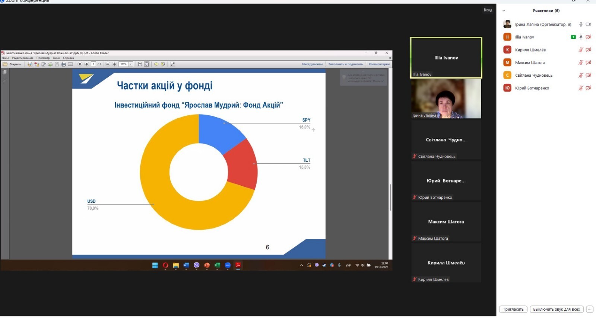Toggle Кирилл Шмелёв's muted microphone icon

[580, 50]
